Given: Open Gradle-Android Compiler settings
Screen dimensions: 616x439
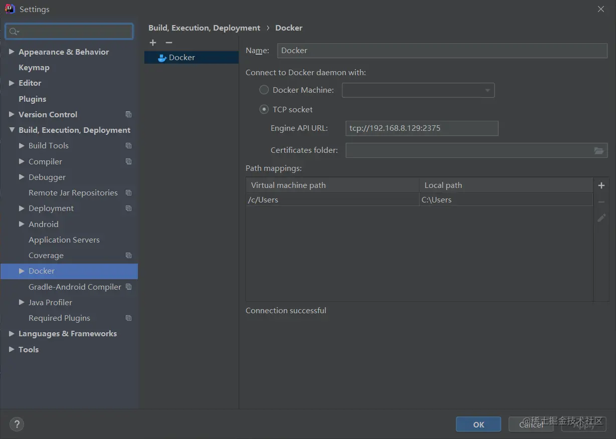Looking at the screenshot, I should (75, 287).
